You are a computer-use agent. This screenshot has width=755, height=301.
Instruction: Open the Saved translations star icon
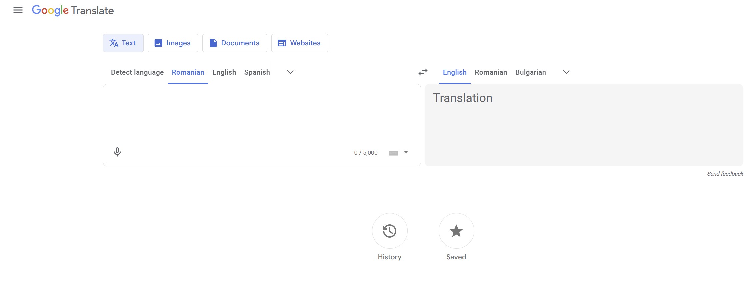[x=456, y=231]
